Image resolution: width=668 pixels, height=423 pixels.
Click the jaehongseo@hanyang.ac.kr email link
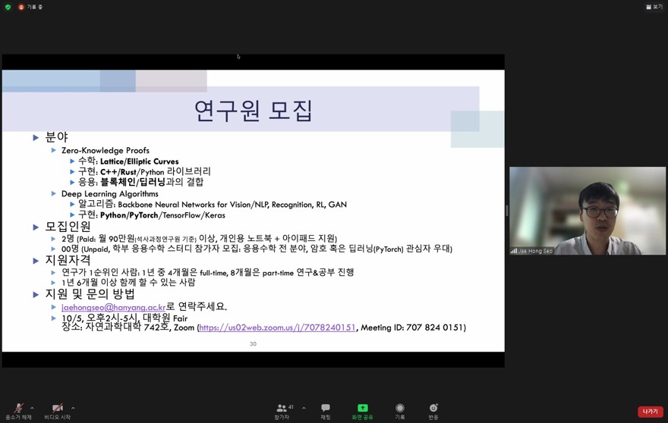pos(113,307)
